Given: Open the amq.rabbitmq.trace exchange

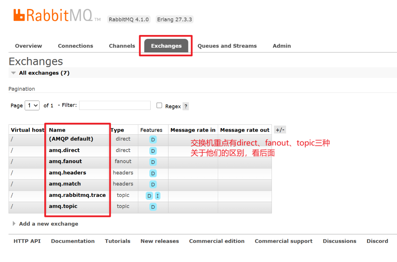Looking at the screenshot, I should (x=77, y=195).
